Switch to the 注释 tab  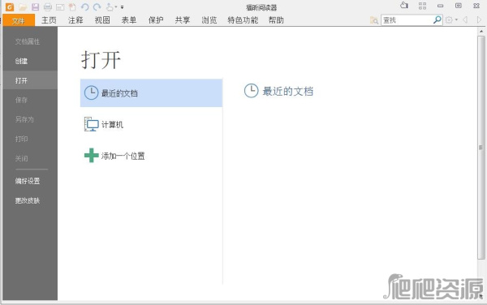(75, 20)
